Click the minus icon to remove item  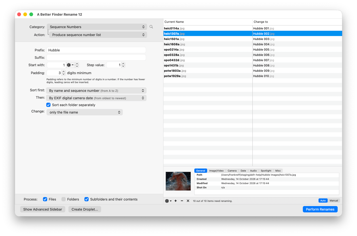(x=182, y=201)
